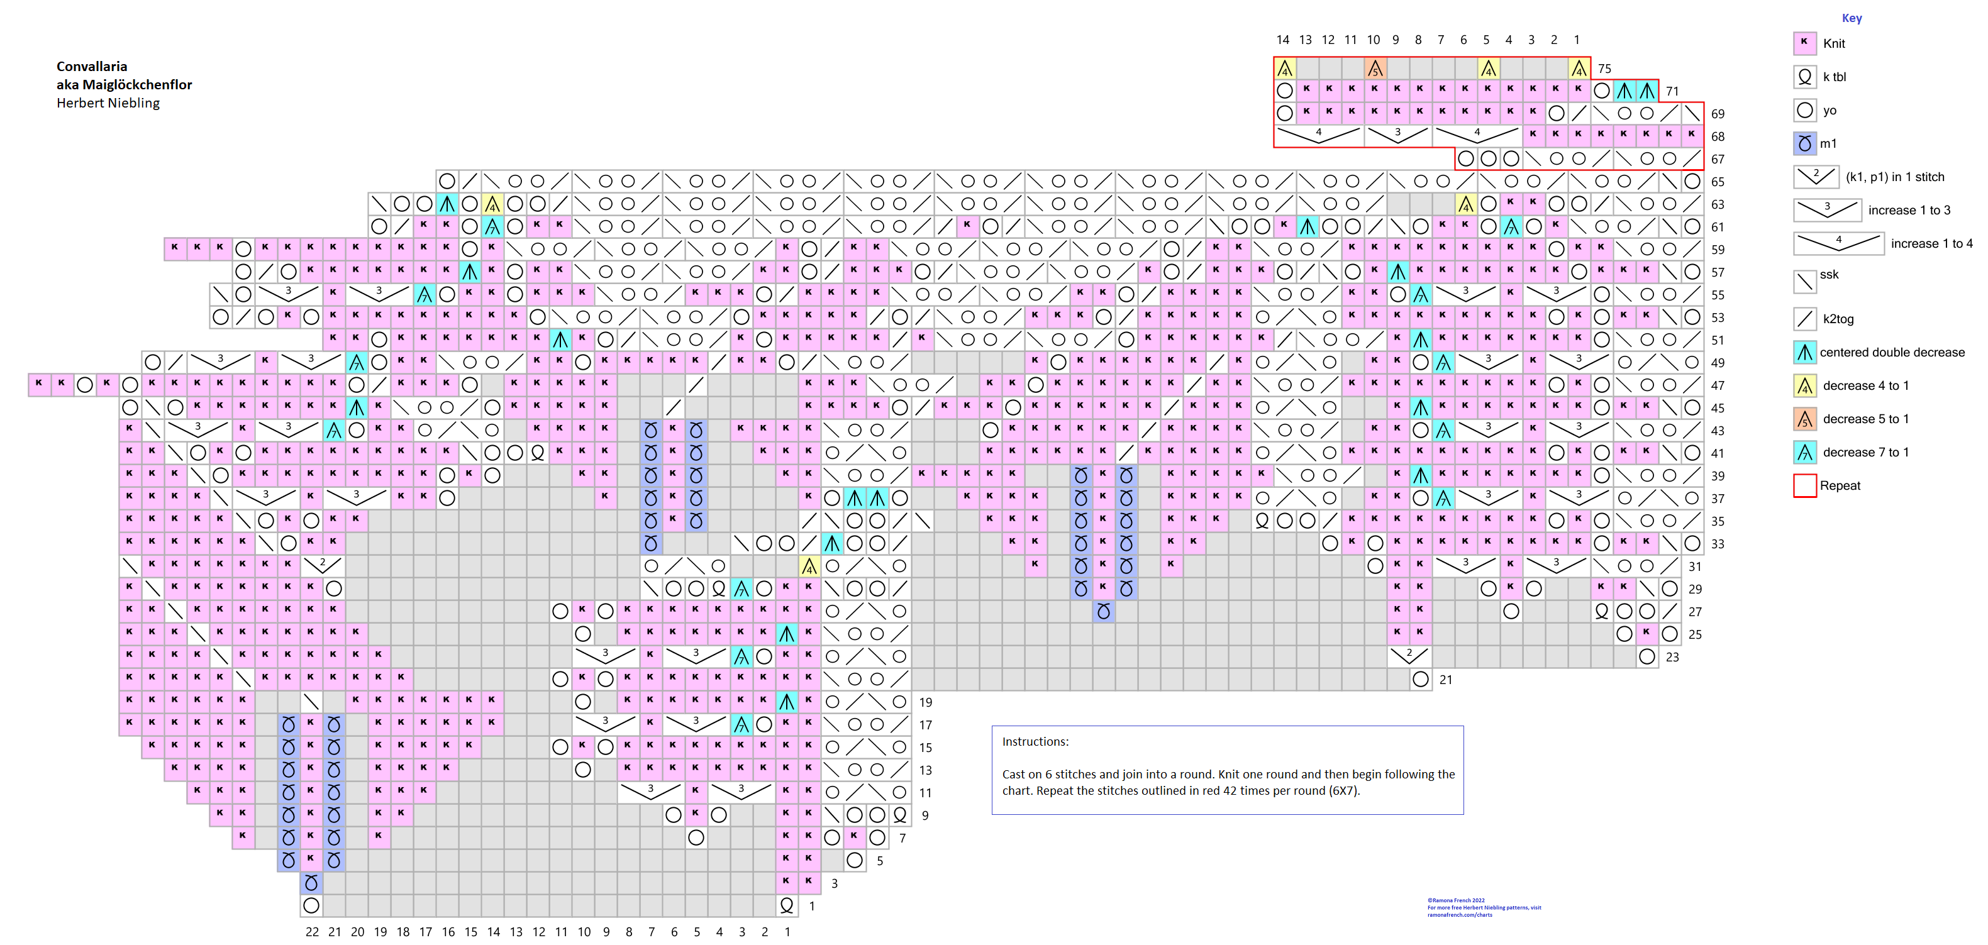The image size is (1988, 945).
Task: Click the red Repeat box in the key
Action: click(x=1804, y=485)
